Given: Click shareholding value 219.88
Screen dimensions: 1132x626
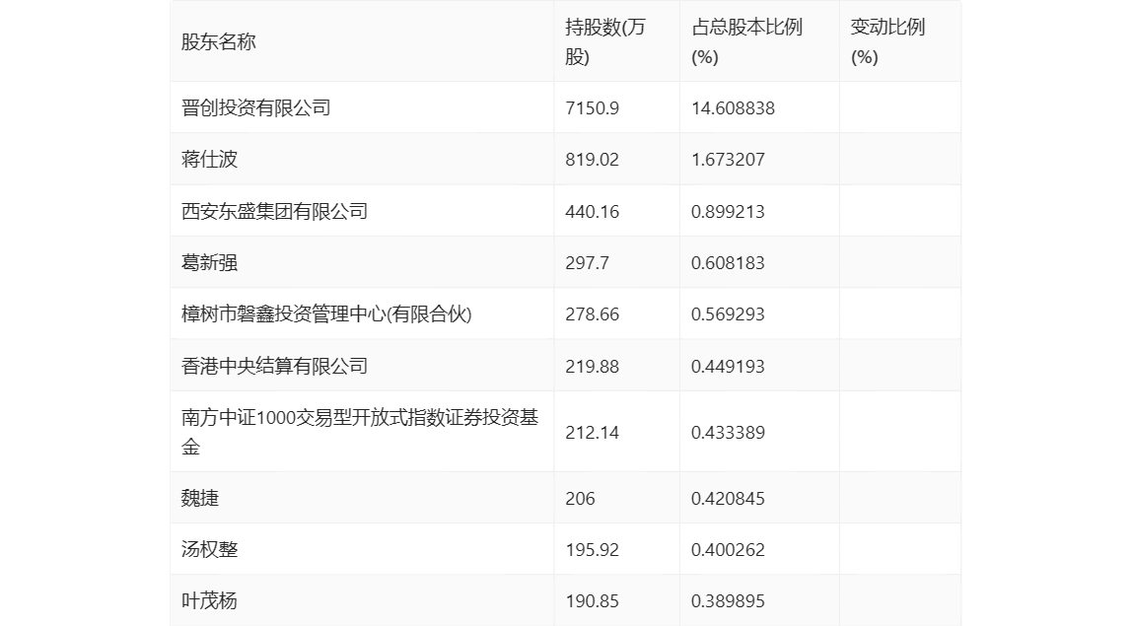Looking at the screenshot, I should (592, 366).
